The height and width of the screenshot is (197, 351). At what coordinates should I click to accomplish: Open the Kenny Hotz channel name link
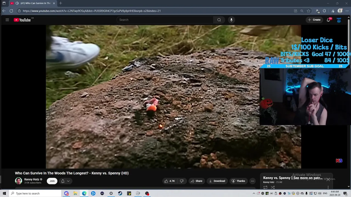[x=32, y=179]
